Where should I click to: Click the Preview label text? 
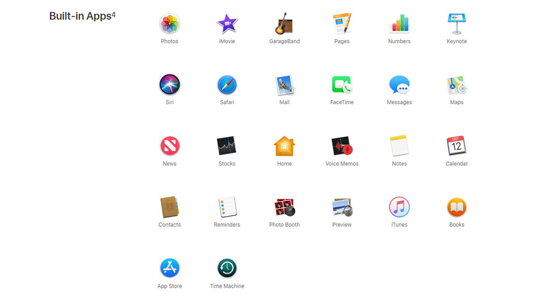pos(342,224)
